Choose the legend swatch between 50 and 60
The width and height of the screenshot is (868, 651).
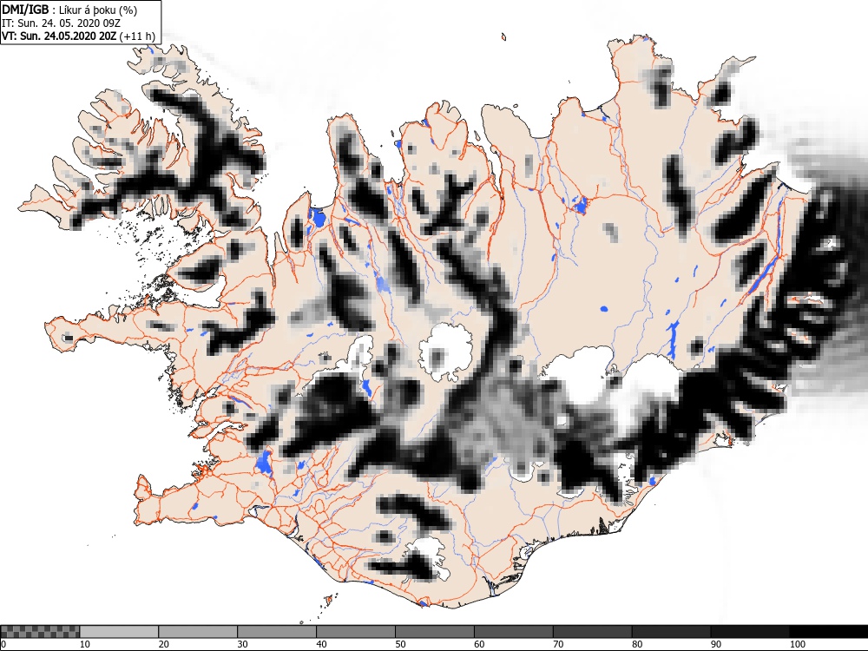tap(435, 632)
